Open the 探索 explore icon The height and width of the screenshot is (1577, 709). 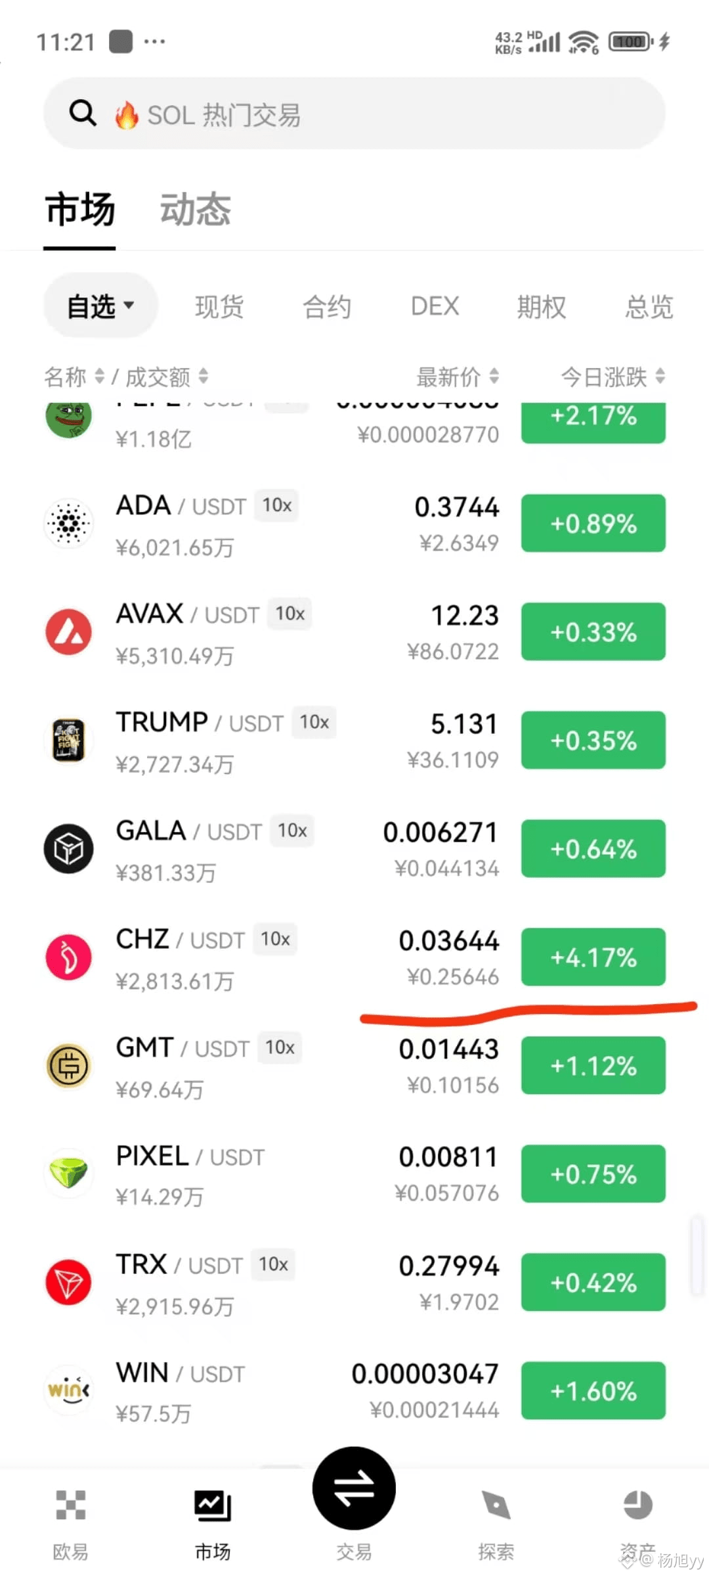pos(496,1505)
